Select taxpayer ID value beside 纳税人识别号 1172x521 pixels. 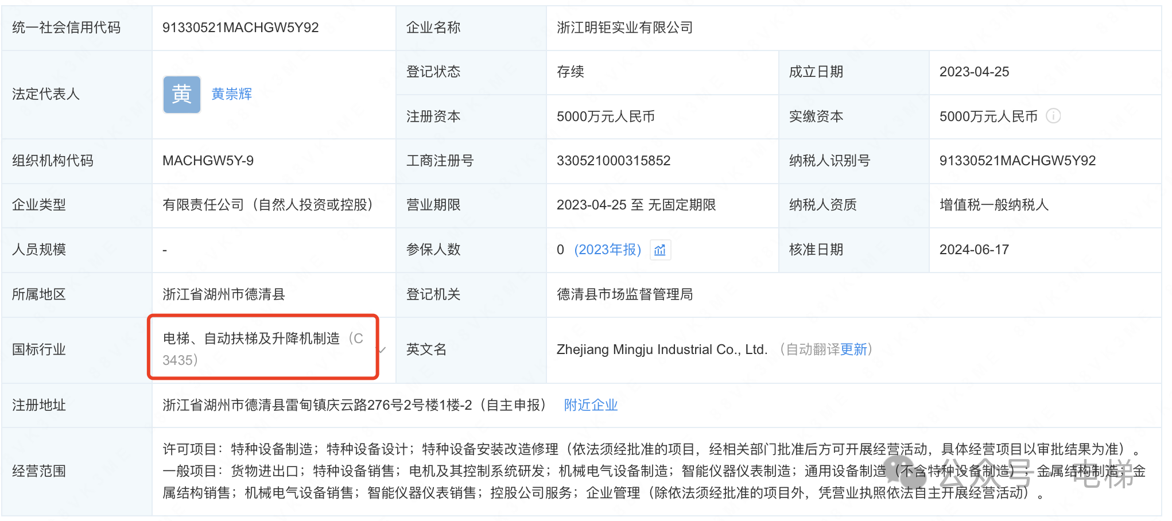point(1018,161)
